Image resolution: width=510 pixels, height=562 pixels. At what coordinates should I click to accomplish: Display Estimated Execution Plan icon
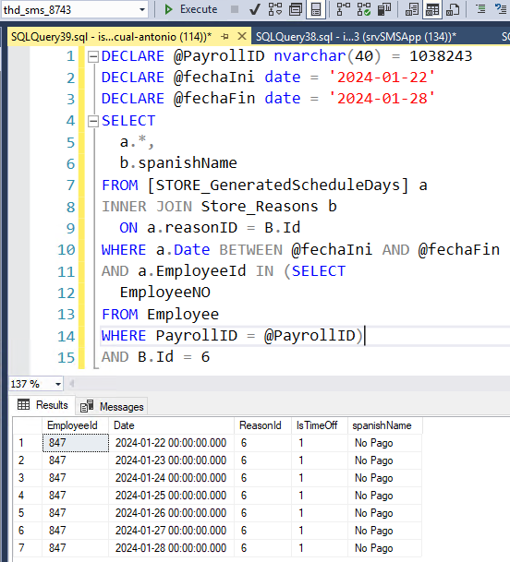point(275,9)
